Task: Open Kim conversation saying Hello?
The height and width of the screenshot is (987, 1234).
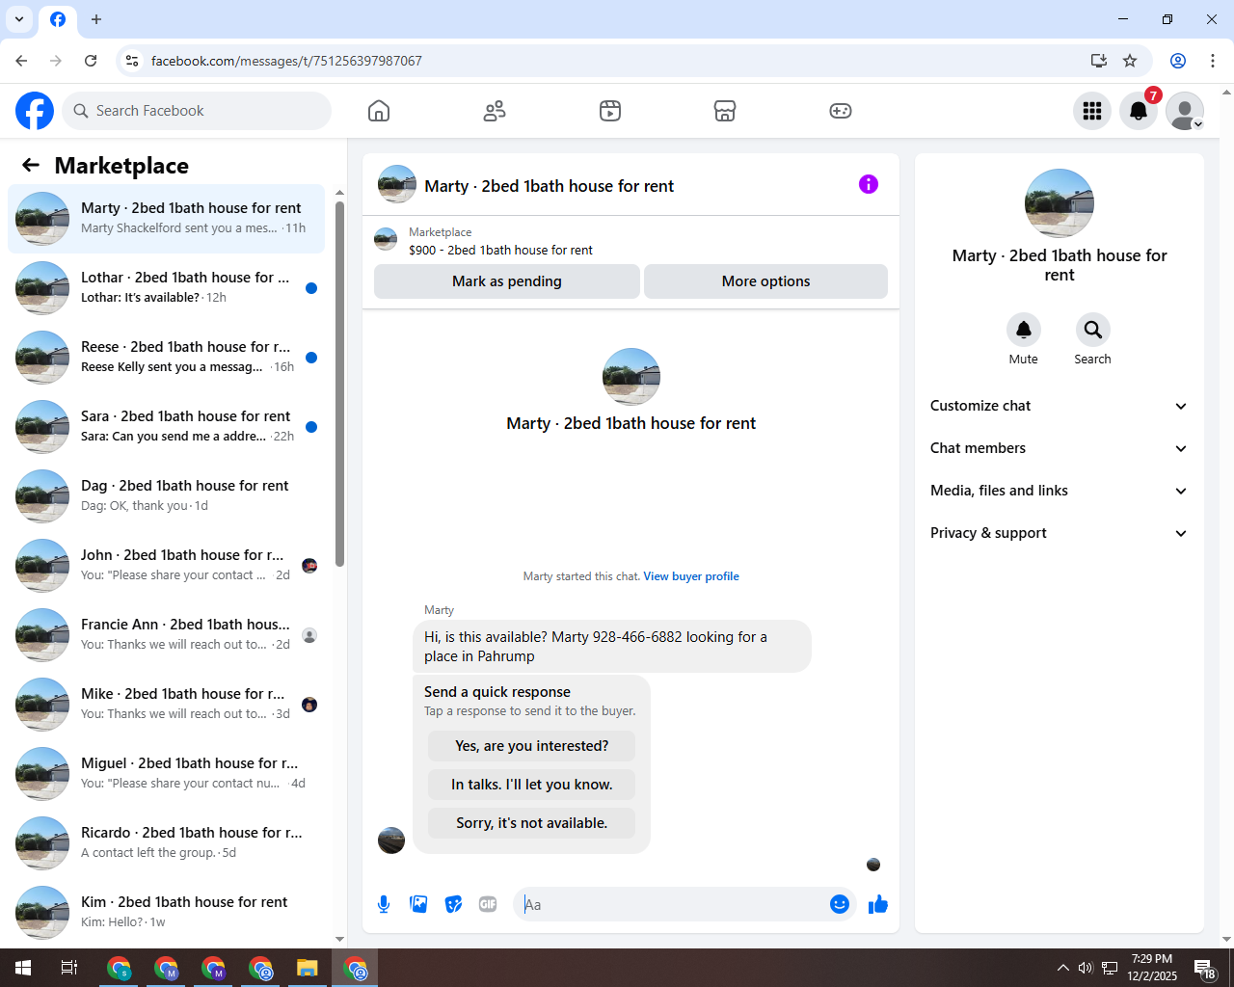Action: (x=167, y=913)
